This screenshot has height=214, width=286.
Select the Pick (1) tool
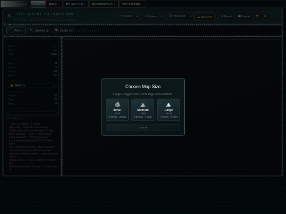16,31
